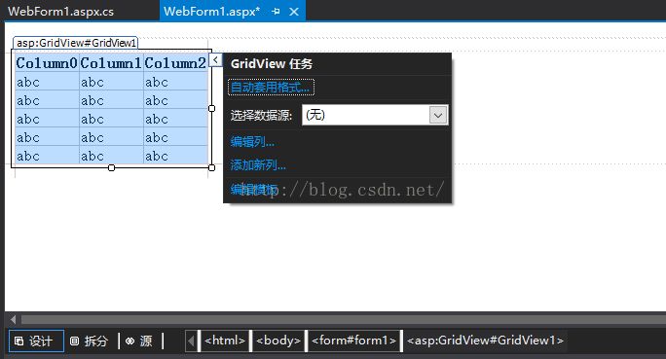Click the Column1 header cell
666x359 pixels.
111,63
